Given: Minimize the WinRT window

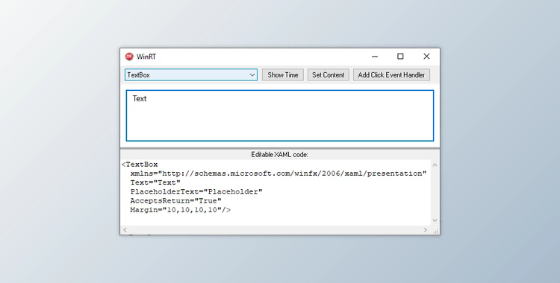Looking at the screenshot, I should pos(375,57).
